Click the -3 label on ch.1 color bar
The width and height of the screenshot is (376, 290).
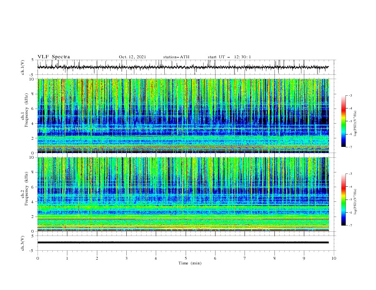[x=350, y=95]
